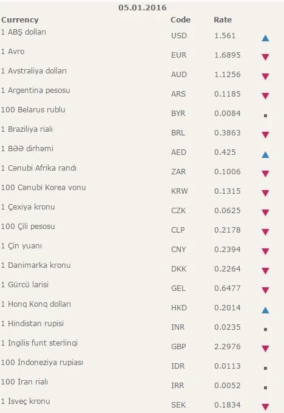Click the gray square marker for INR

point(265,329)
